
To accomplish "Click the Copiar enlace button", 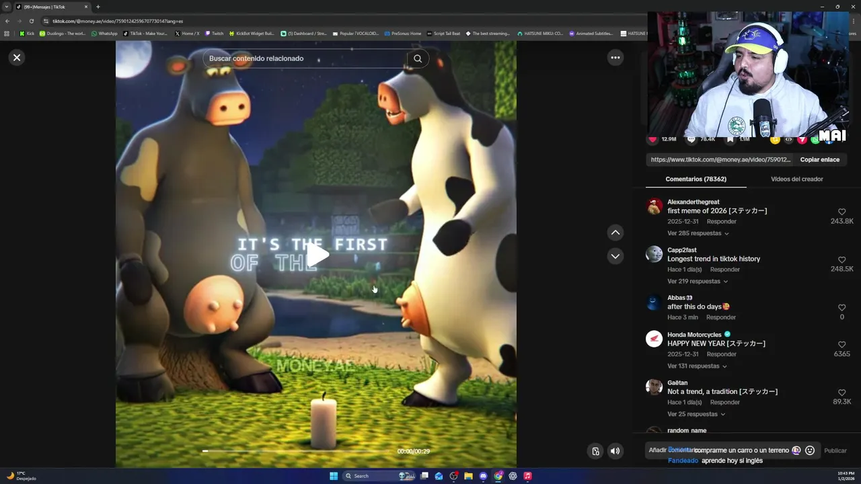I will click(x=819, y=160).
